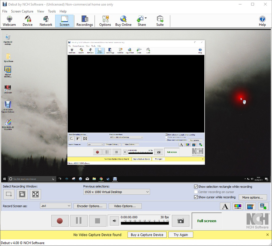The width and height of the screenshot is (272, 246).
Task: Click the 30 fps label
Action: pyautogui.click(x=164, y=217)
